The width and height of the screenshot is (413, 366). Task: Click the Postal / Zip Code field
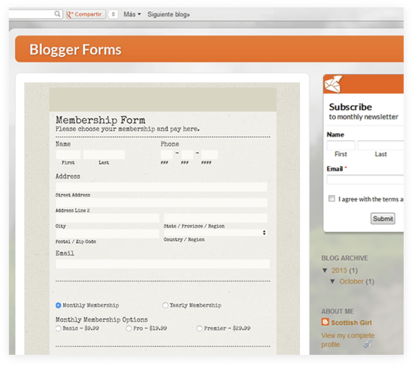point(107,234)
